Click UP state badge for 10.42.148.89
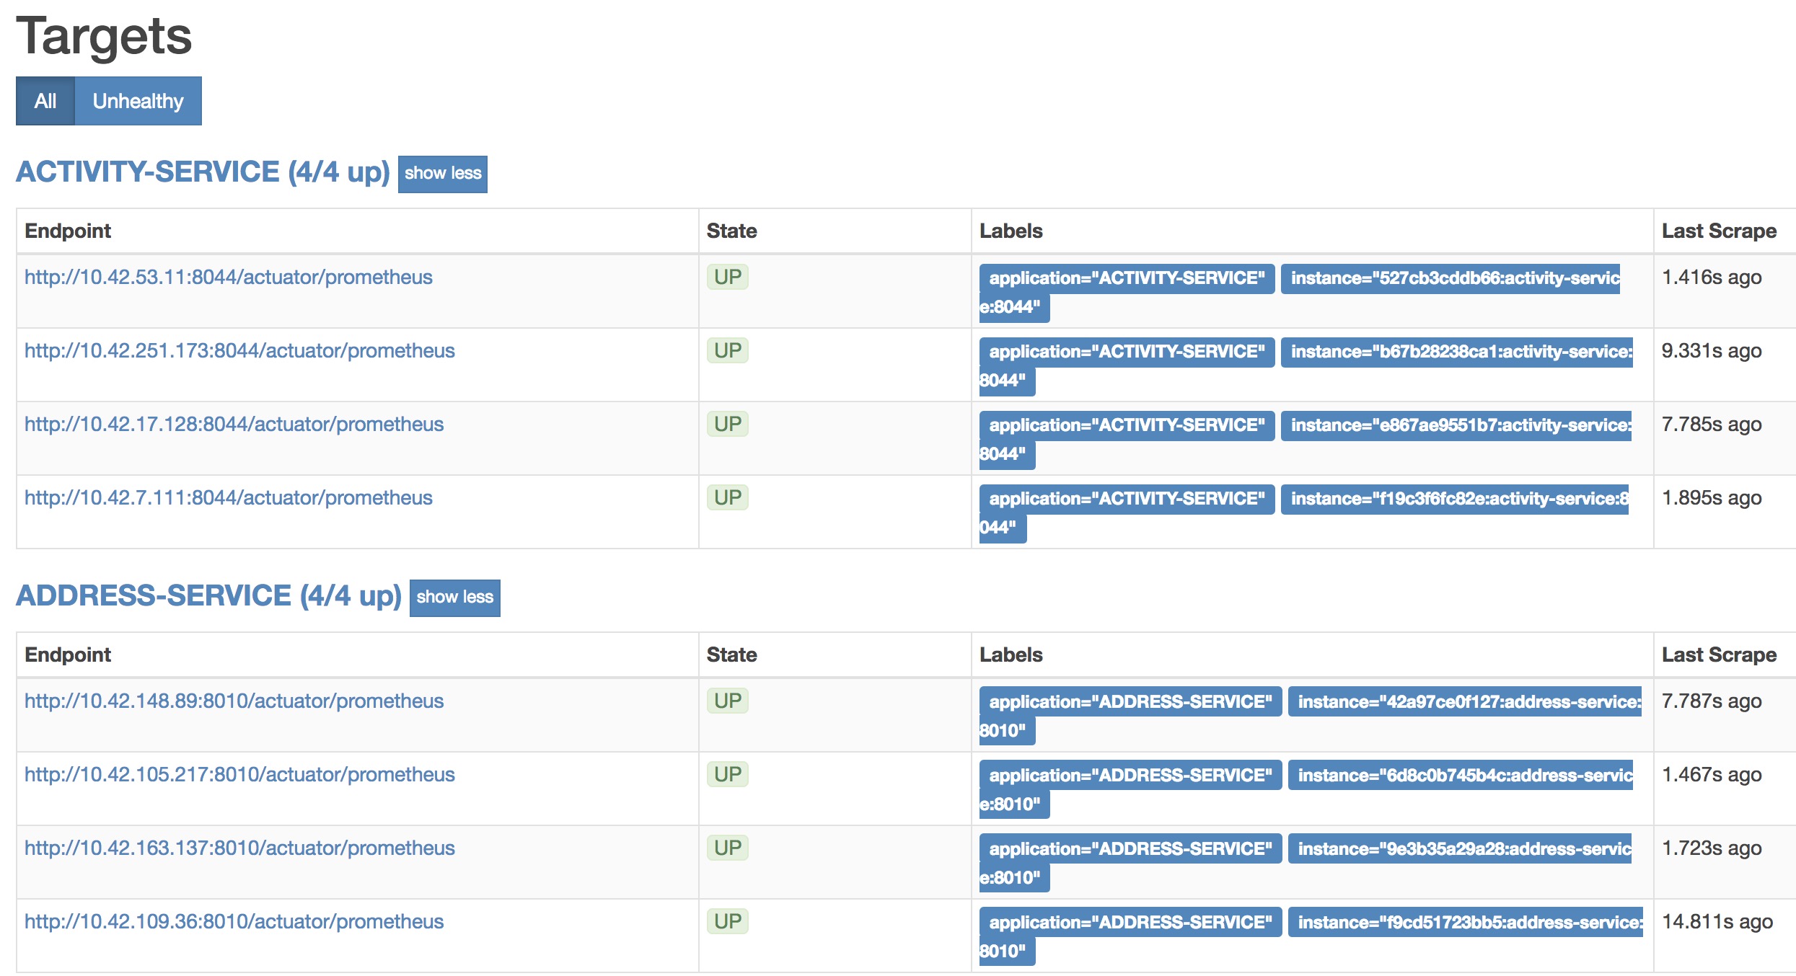This screenshot has height=976, width=1796. [727, 701]
